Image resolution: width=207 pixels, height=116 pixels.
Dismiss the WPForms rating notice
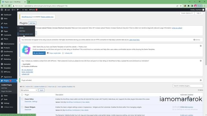(201, 61)
